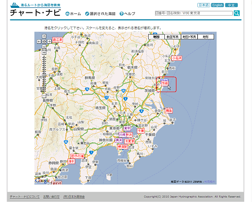Zoom in with the plus button

[44, 53]
